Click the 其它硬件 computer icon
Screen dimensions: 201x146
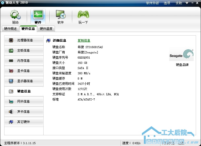pos(11,122)
